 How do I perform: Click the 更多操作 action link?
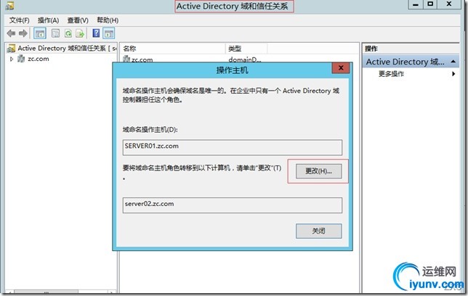click(x=391, y=74)
